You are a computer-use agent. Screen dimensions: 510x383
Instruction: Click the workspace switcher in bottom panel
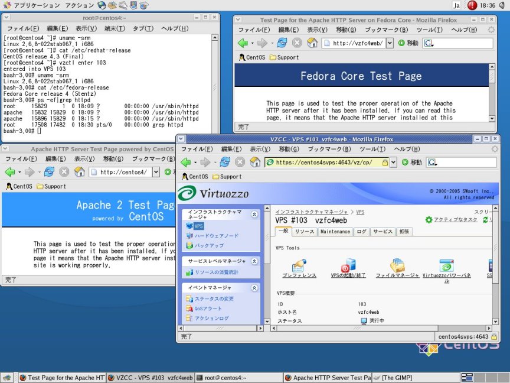[485, 378]
